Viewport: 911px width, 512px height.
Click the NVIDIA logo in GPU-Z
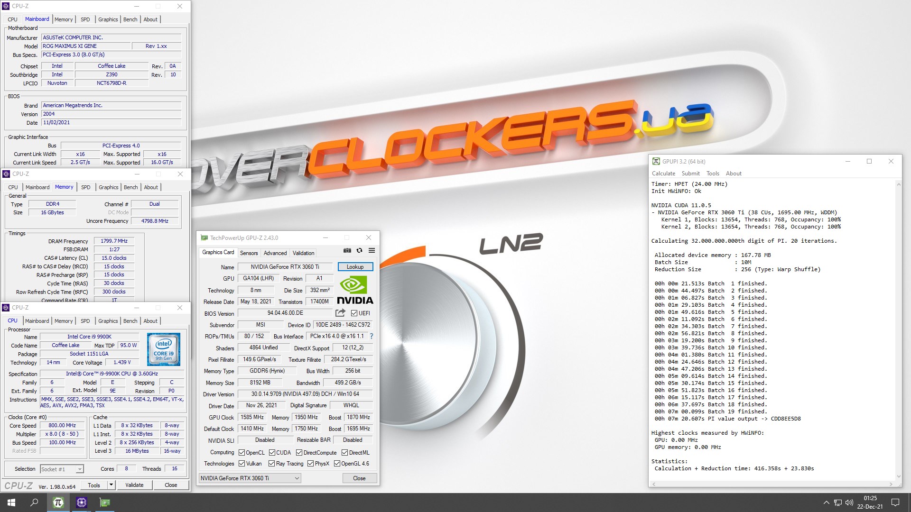coord(355,291)
